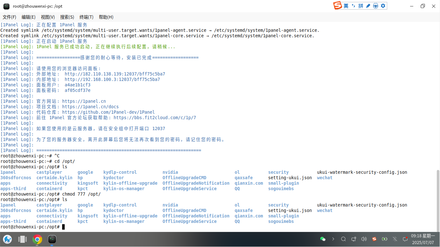Open the battery power tray icon
440x247 pixels.
point(385,239)
